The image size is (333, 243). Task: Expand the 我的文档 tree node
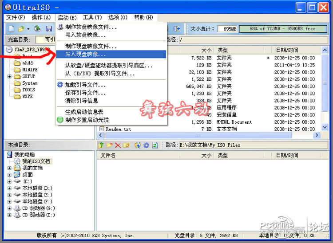(x=9, y=168)
